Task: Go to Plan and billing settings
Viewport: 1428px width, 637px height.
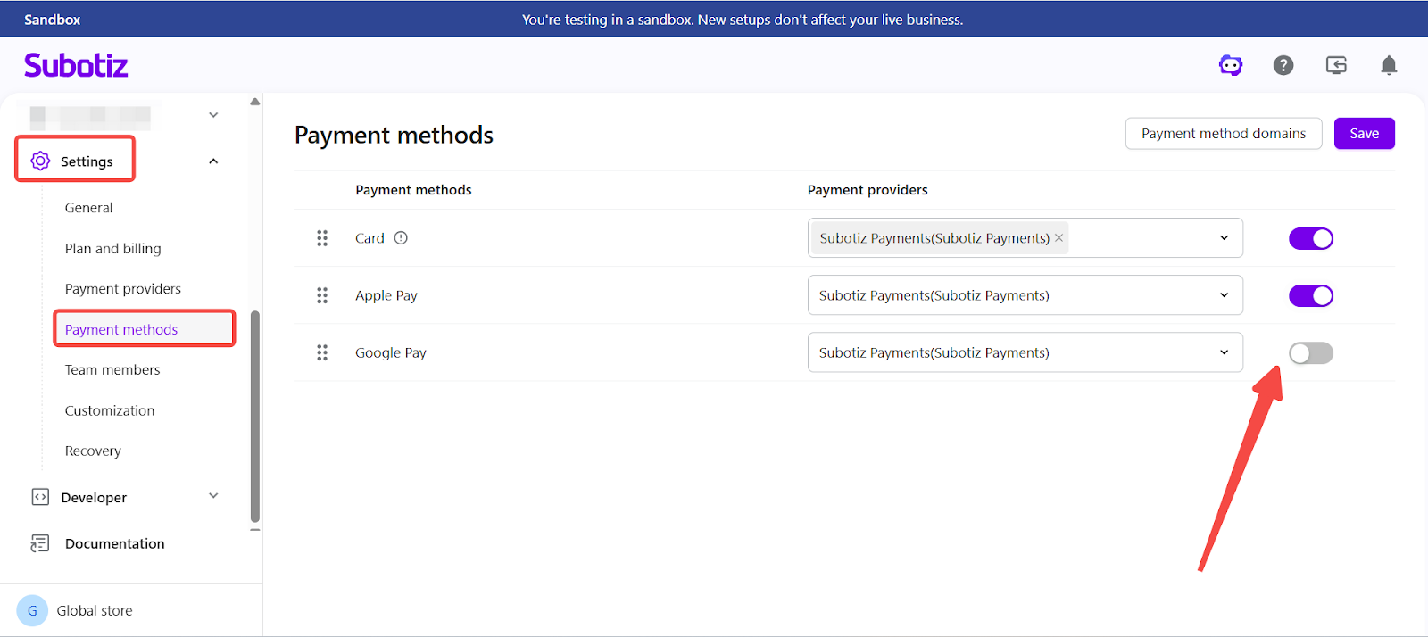Action: 113,249
